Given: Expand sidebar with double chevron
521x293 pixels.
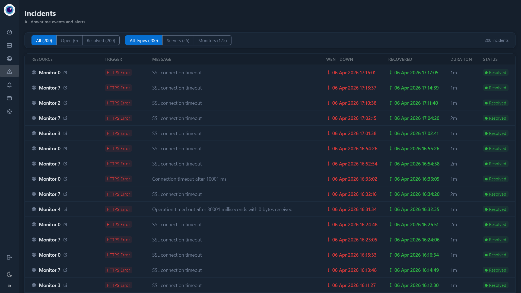Looking at the screenshot, I should (x=9, y=286).
